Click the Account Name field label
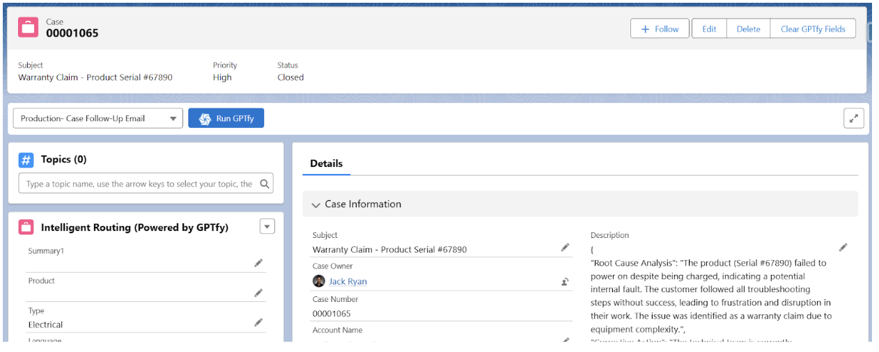 coord(337,330)
